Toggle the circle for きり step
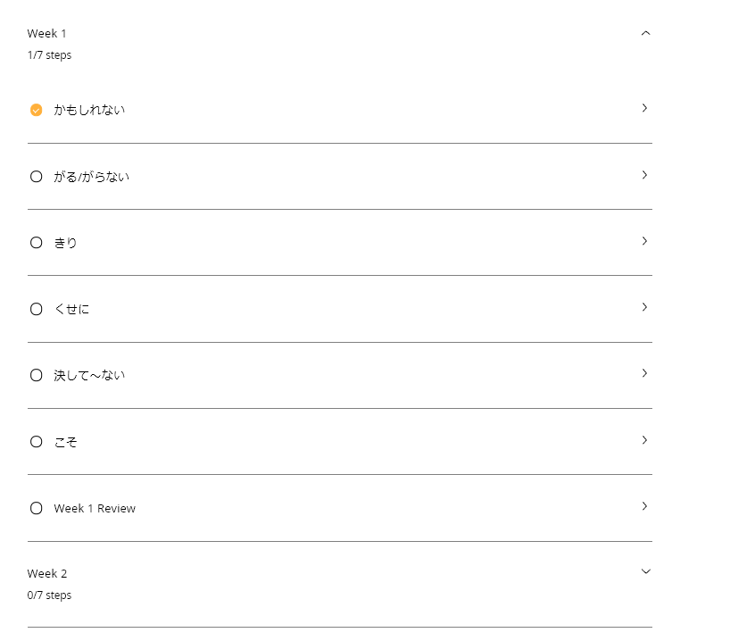 pos(37,243)
